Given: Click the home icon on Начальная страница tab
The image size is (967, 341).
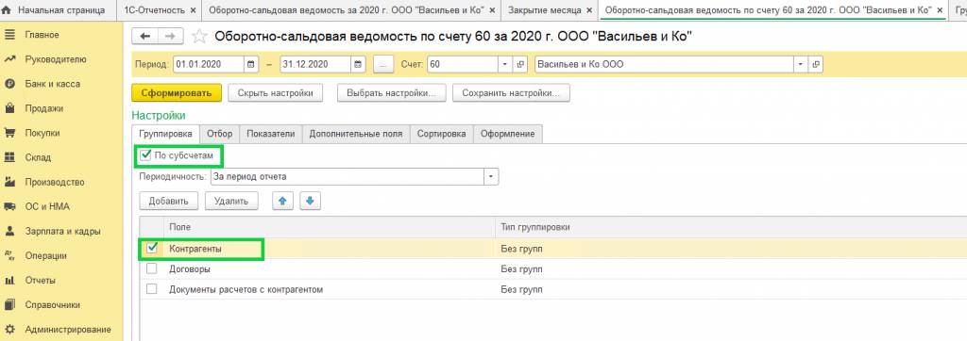Looking at the screenshot, I should point(8,10).
